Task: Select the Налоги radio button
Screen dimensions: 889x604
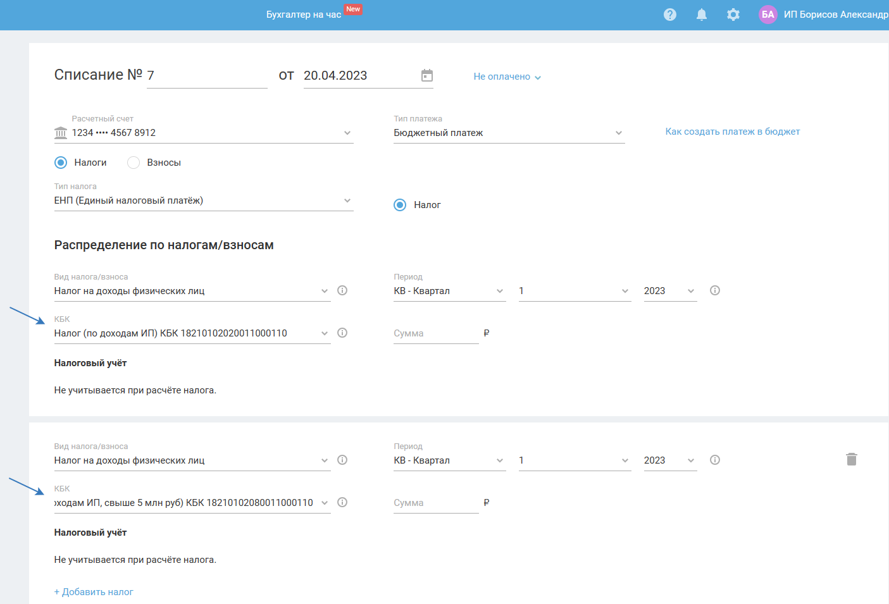Action: (x=61, y=163)
